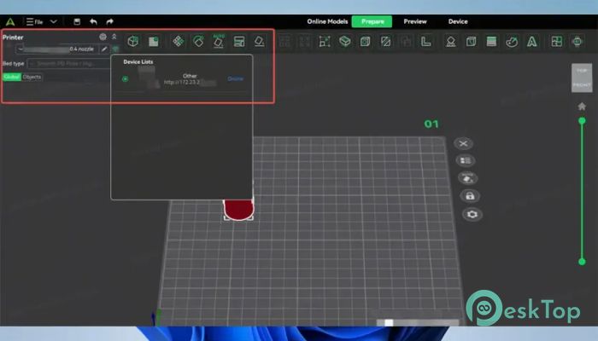Click the add plate icon
The width and height of the screenshot is (598, 341).
(154, 41)
